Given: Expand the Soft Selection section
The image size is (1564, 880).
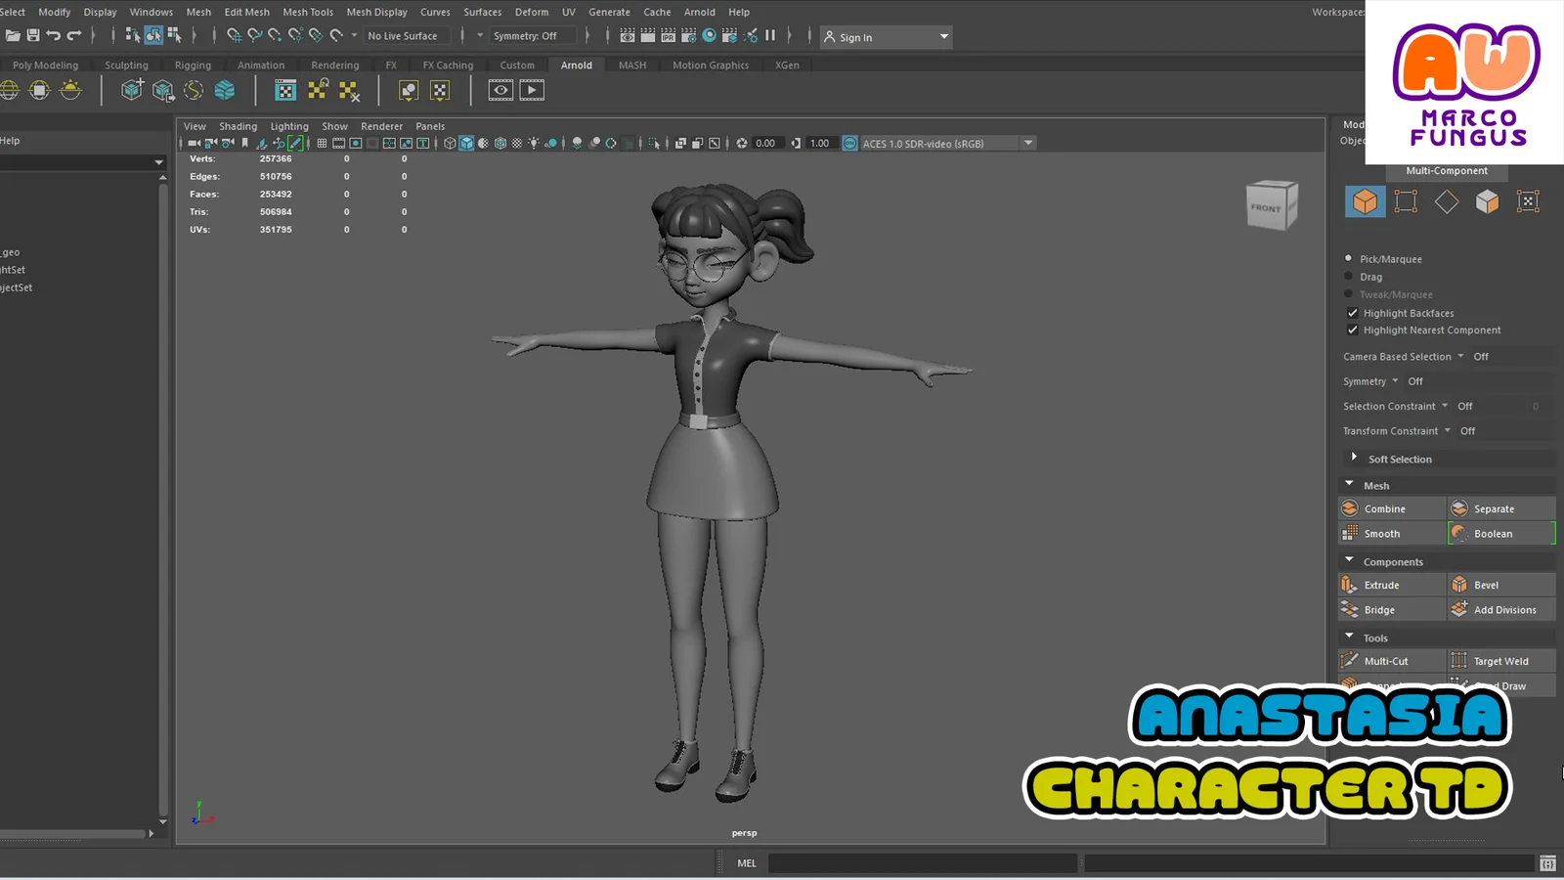Looking at the screenshot, I should click(1355, 458).
